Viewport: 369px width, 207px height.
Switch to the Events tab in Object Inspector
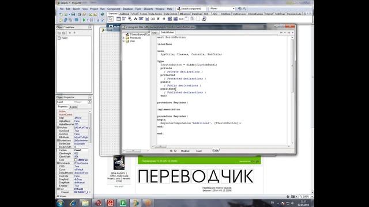pos(73,107)
